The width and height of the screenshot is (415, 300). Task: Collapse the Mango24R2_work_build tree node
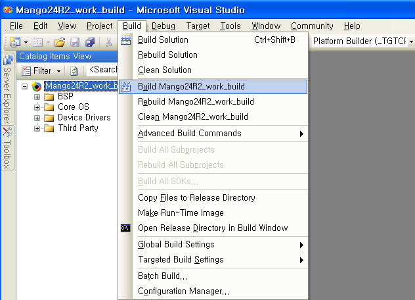(x=24, y=86)
